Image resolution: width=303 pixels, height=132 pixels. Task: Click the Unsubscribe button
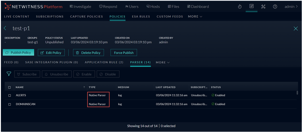pos(57,74)
